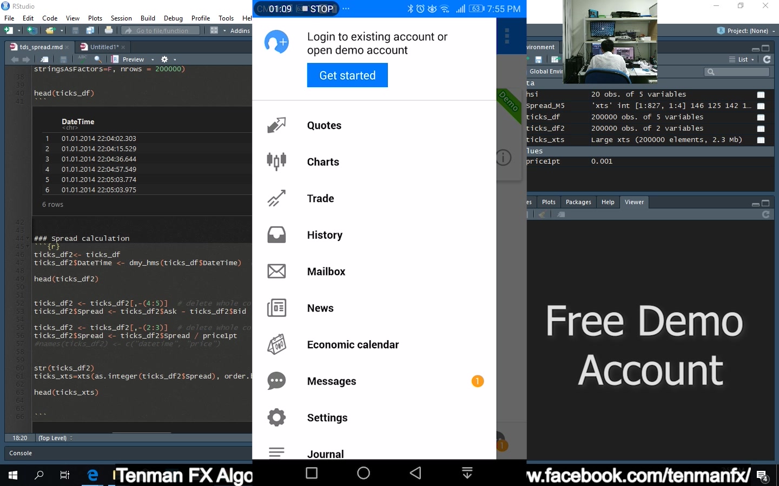View the ticks_df table grid icon
The height and width of the screenshot is (486, 779).
(761, 117)
